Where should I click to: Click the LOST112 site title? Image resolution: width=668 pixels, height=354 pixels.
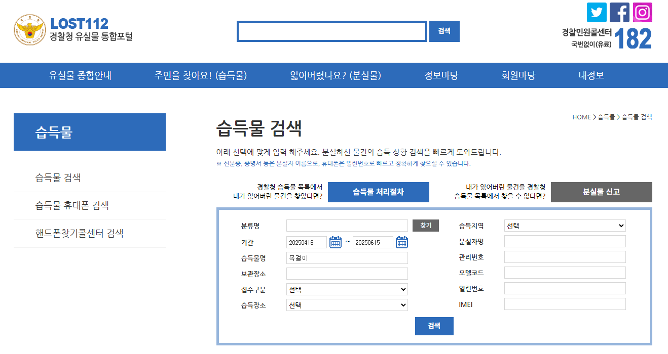click(x=80, y=23)
